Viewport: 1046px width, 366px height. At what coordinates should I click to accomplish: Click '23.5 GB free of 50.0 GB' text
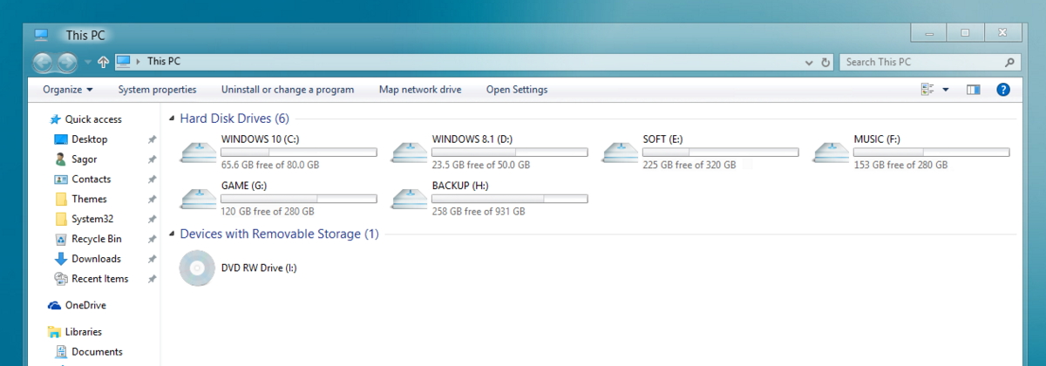[x=481, y=165]
